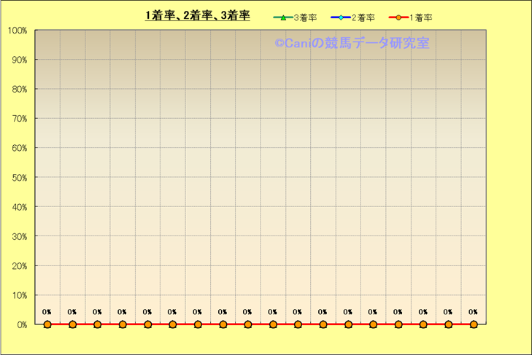
Task: Select the 50% y-axis label
Action: [x=19, y=178]
